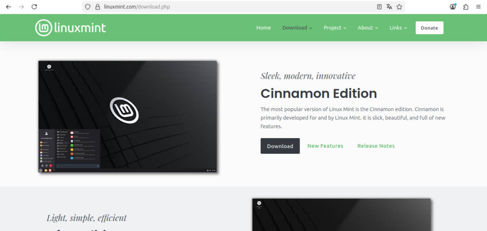The width and height of the screenshot is (487, 231).
Task: Click the browser forward arrow
Action: click(x=21, y=7)
